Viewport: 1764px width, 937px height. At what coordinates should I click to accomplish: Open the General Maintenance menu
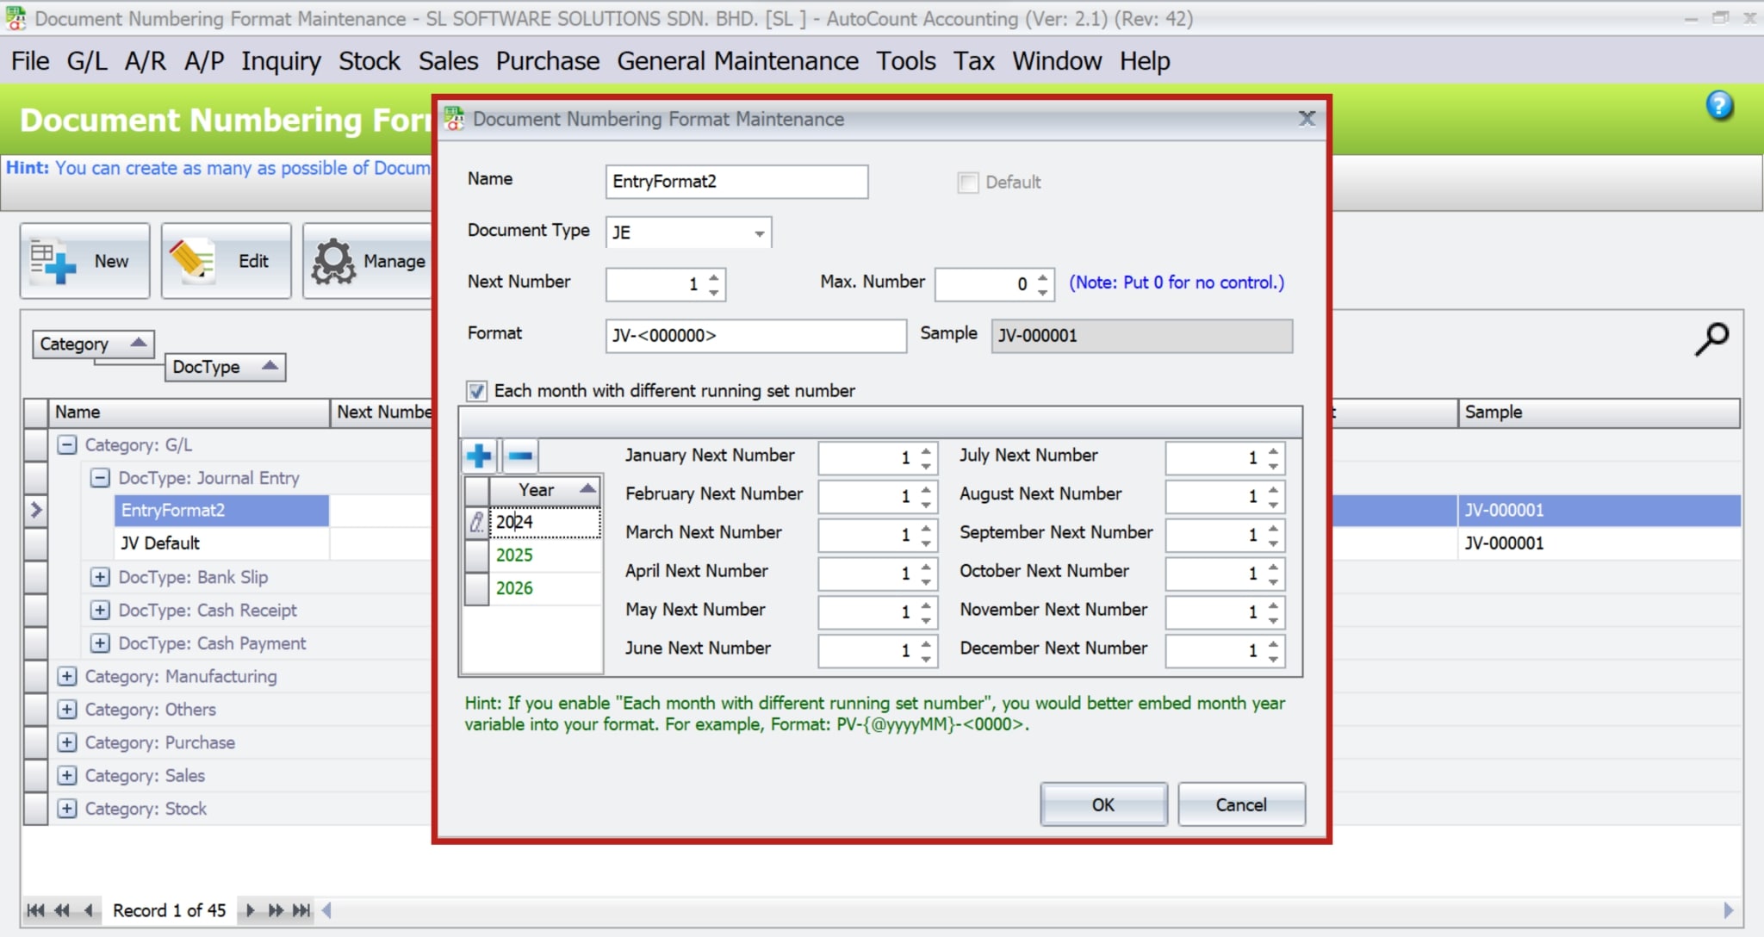tap(737, 61)
